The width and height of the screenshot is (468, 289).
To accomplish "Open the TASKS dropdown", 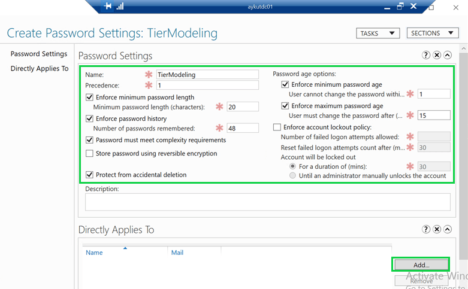I will click(x=378, y=34).
